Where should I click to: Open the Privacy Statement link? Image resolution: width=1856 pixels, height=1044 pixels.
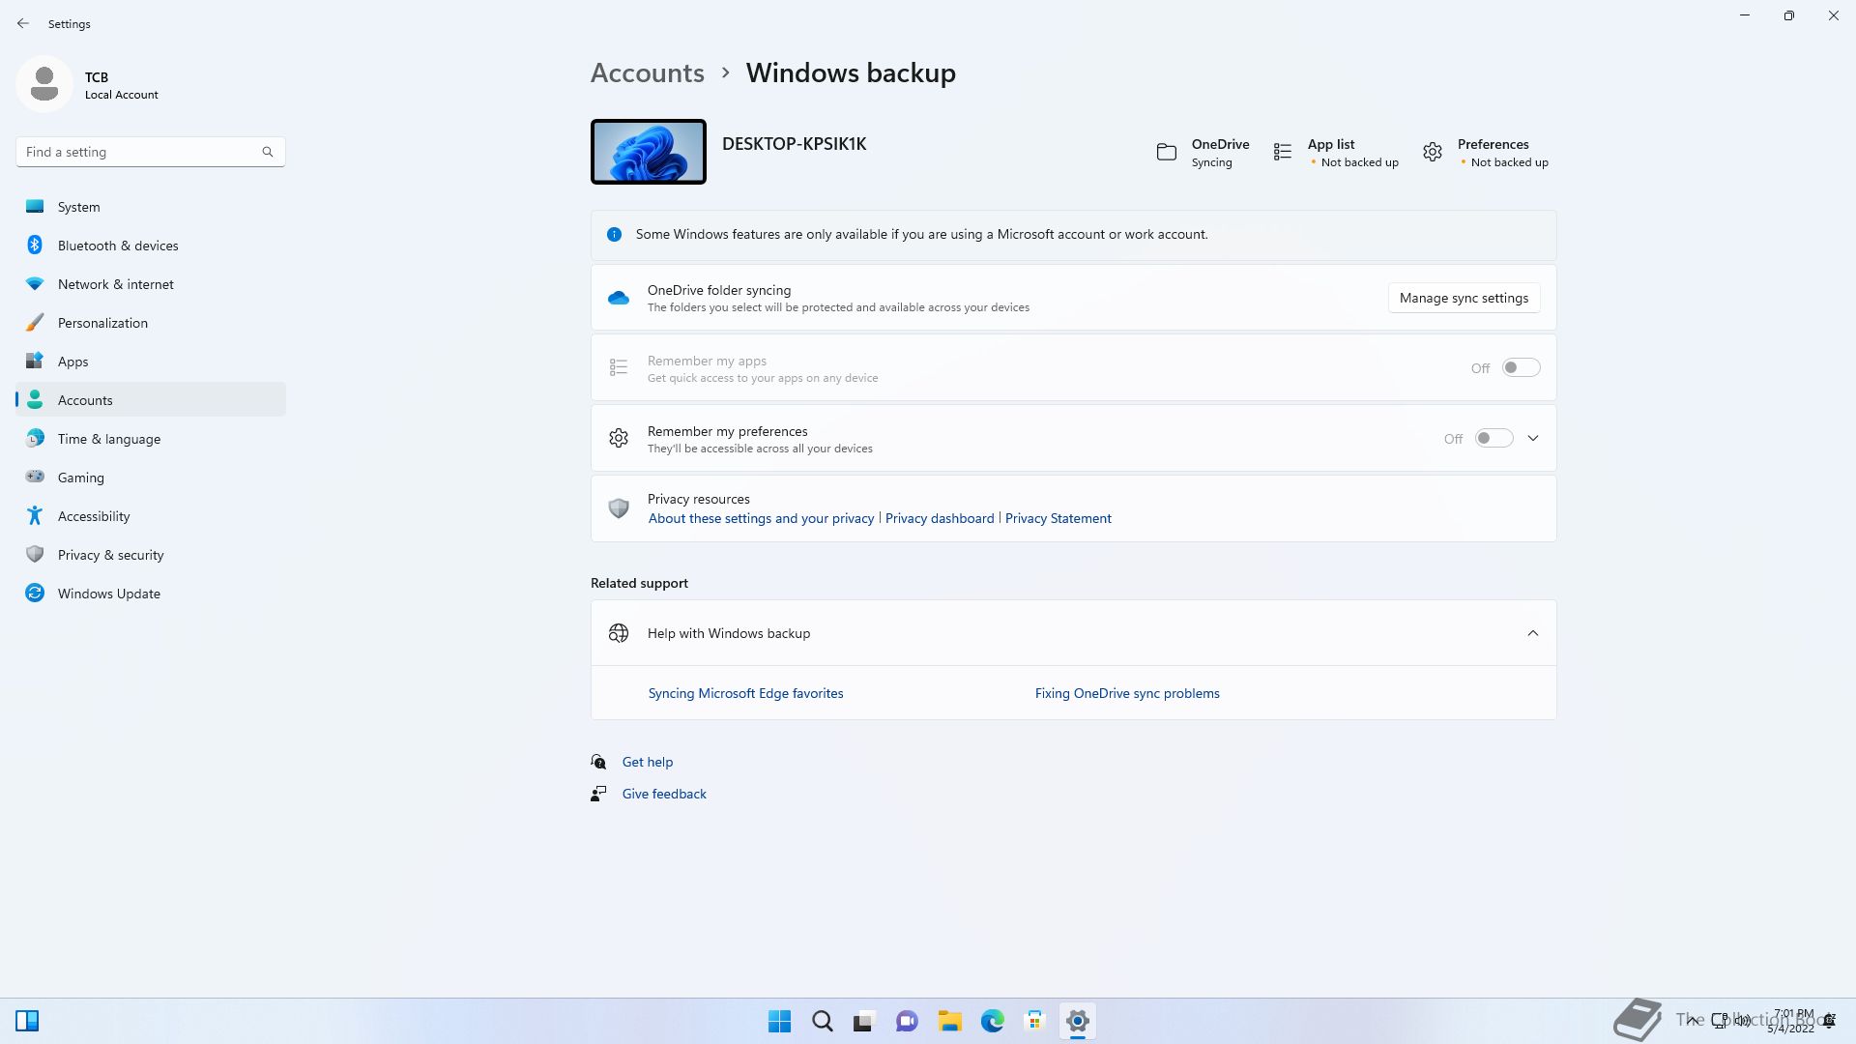tap(1058, 518)
